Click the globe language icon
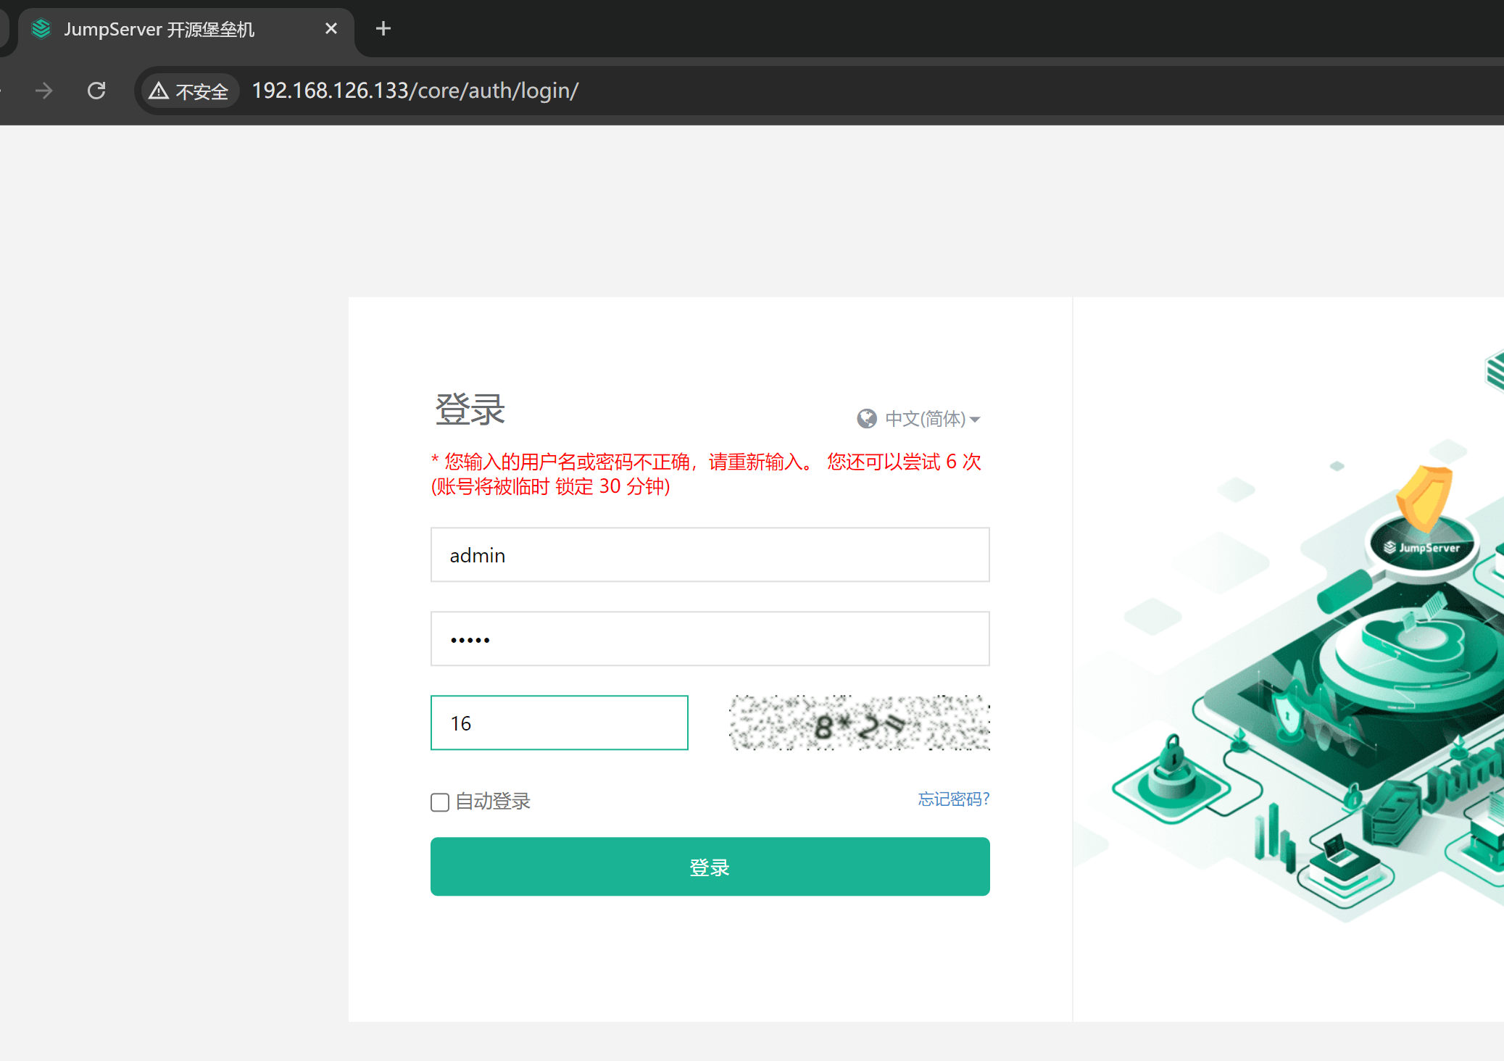This screenshot has height=1061, width=1504. pos(866,419)
